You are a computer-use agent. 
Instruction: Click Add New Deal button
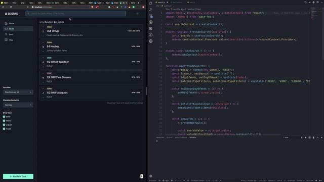click(18, 176)
